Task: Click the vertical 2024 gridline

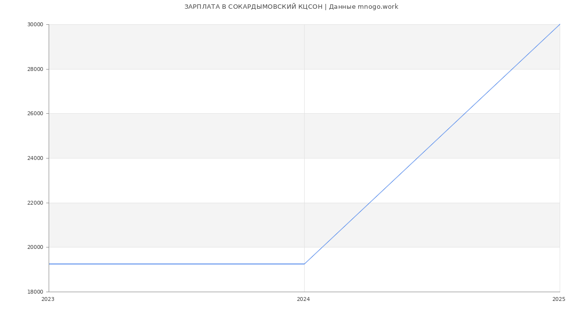Action: click(304, 146)
